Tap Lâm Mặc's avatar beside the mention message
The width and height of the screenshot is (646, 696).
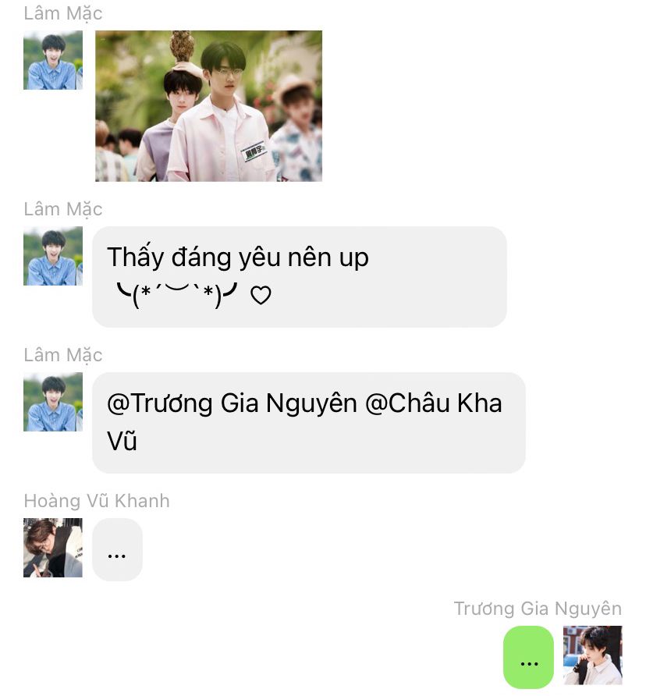pyautogui.click(x=53, y=402)
